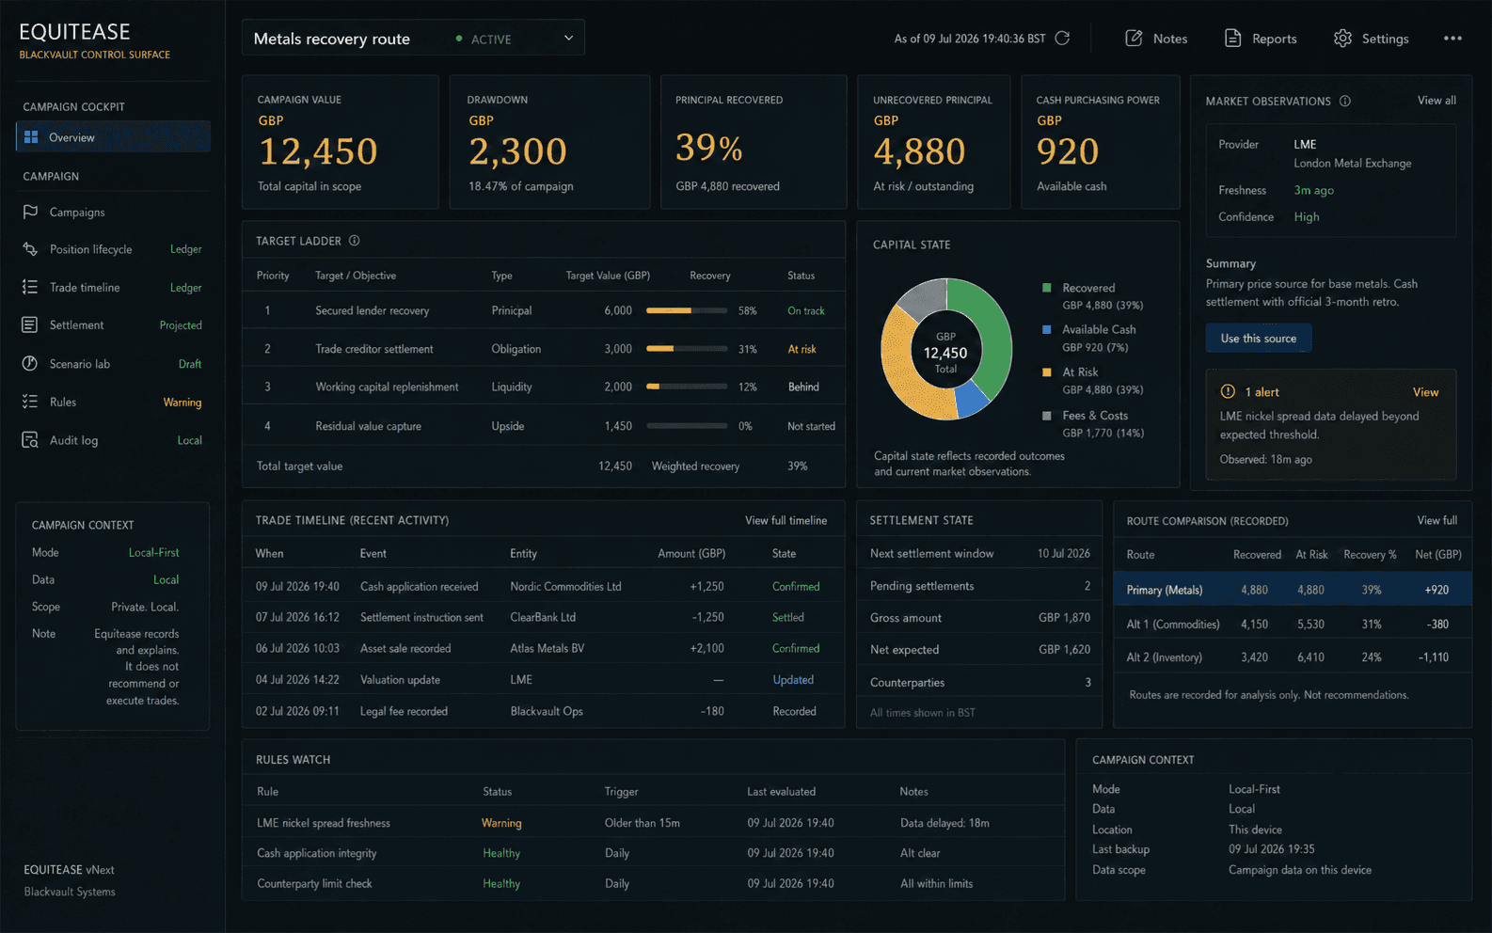Click the Residual value capture progress bar
Image resolution: width=1492 pixels, height=933 pixels.
(687, 426)
